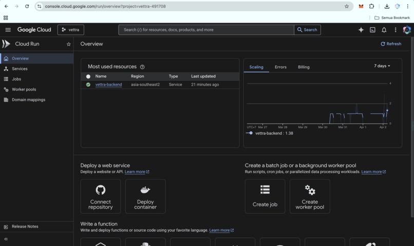Open the browser extensions puzzle icon
Viewport: 414px width, 246px height.
371,6
